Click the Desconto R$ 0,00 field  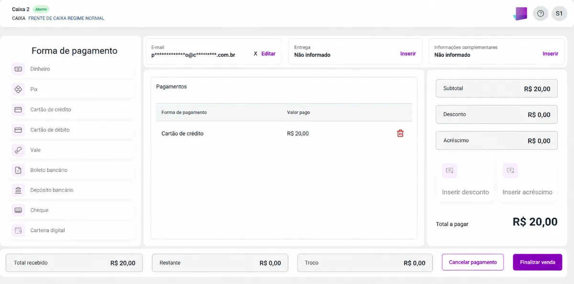click(497, 115)
